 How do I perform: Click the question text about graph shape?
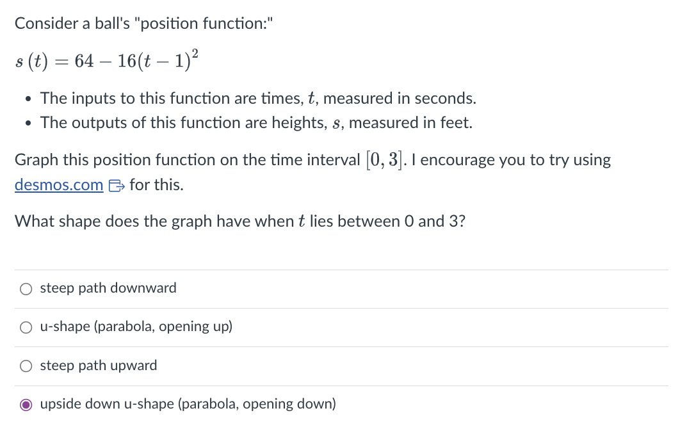239,221
